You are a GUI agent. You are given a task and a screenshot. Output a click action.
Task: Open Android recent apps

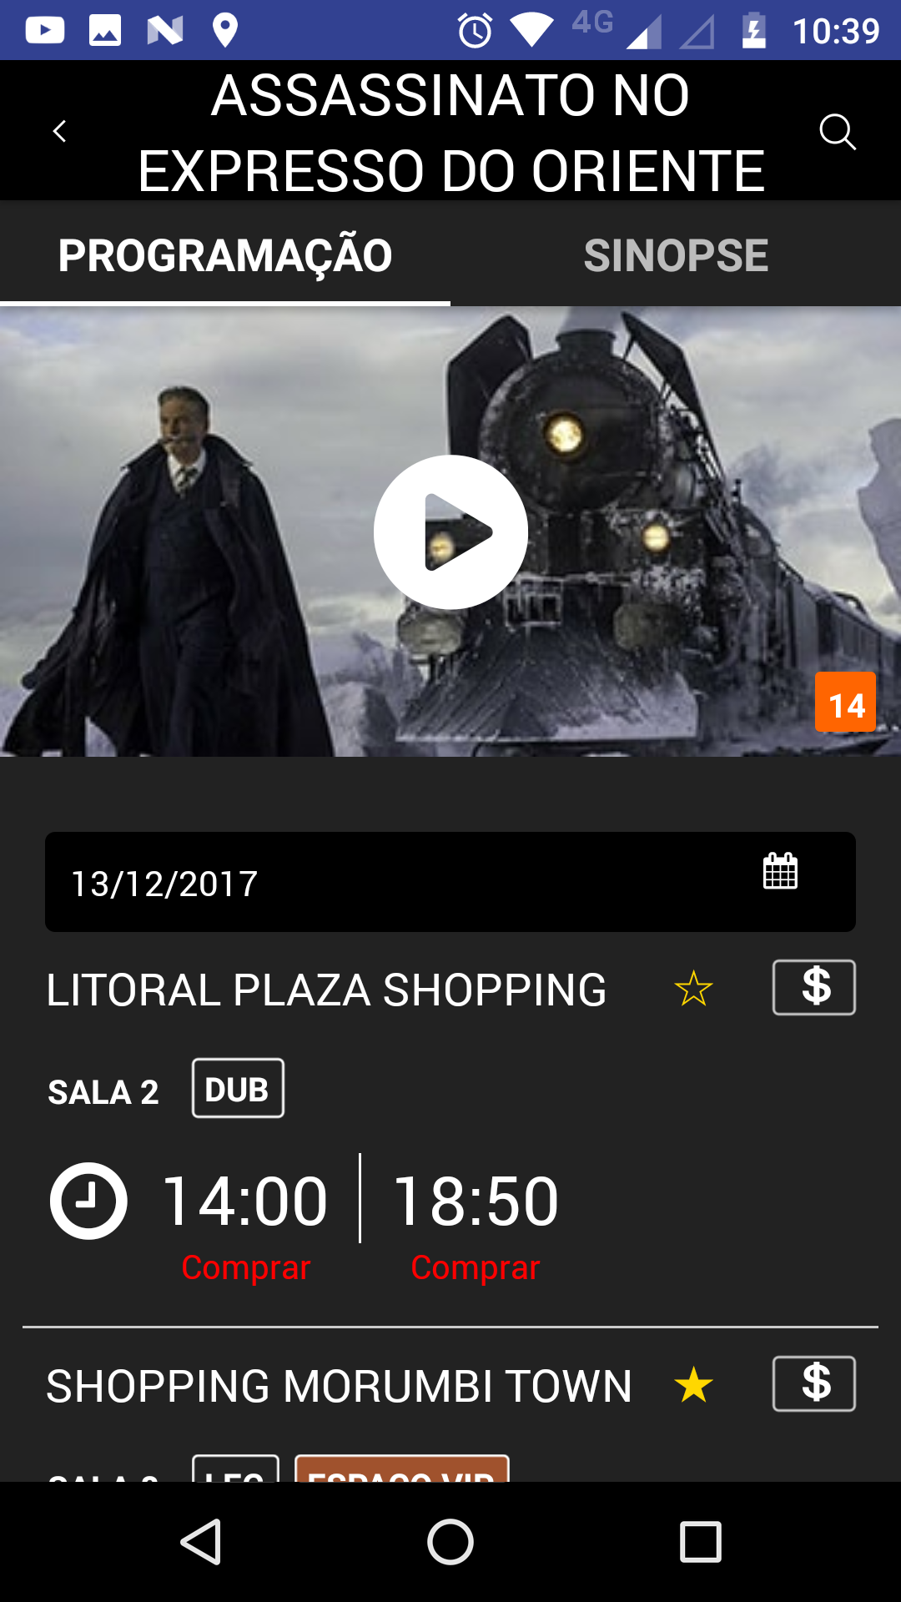point(701,1542)
